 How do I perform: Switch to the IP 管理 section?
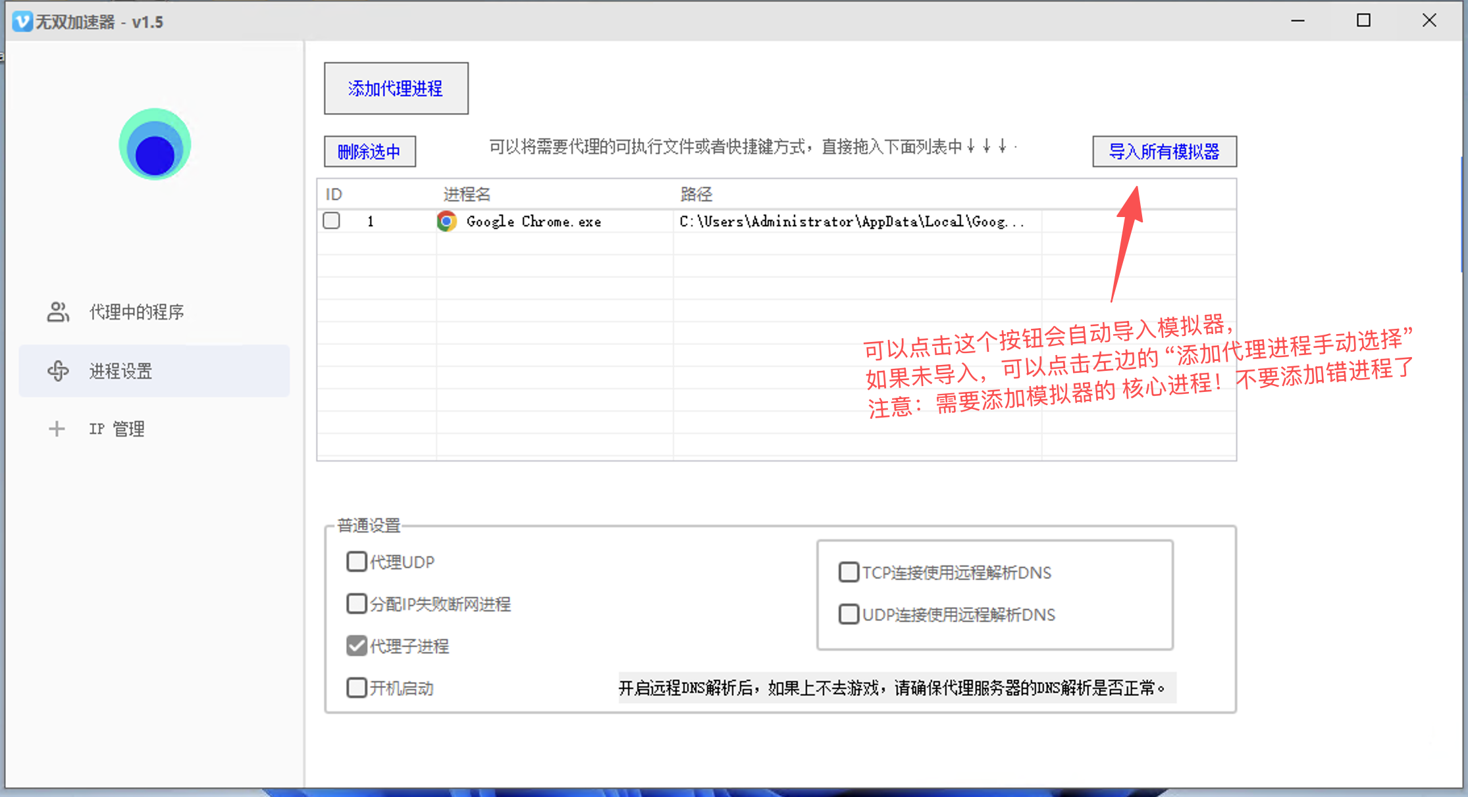(x=116, y=428)
